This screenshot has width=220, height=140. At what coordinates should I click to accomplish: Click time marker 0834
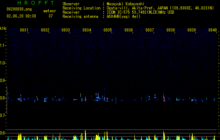coord(87,30)
